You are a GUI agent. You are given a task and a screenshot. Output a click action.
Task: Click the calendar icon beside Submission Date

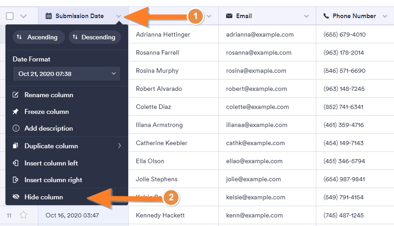click(x=49, y=16)
